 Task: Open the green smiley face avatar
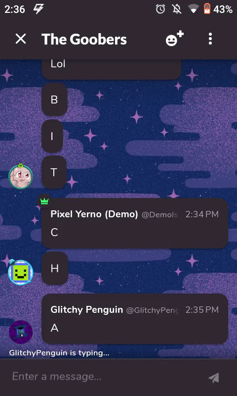tap(20, 272)
